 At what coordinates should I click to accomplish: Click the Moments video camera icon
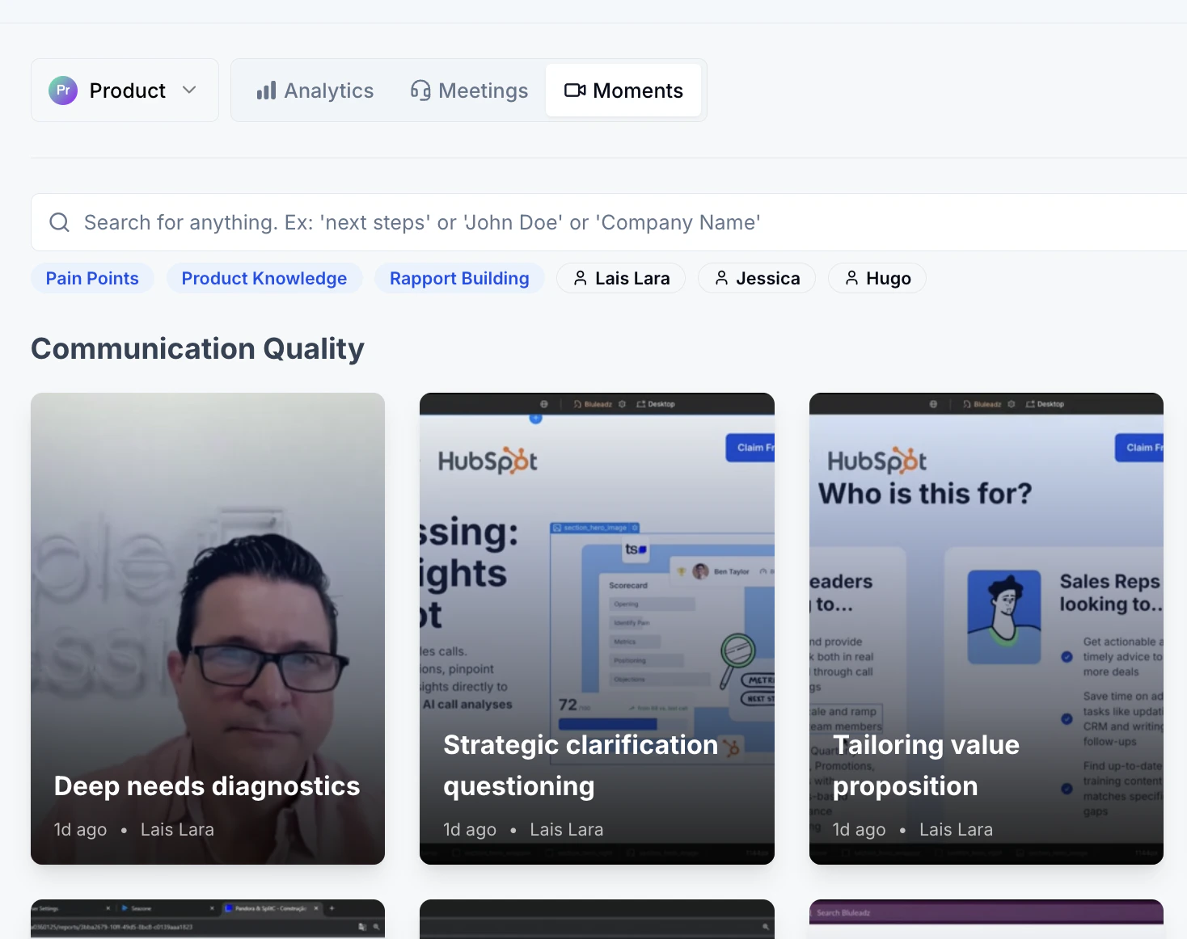[x=575, y=91]
